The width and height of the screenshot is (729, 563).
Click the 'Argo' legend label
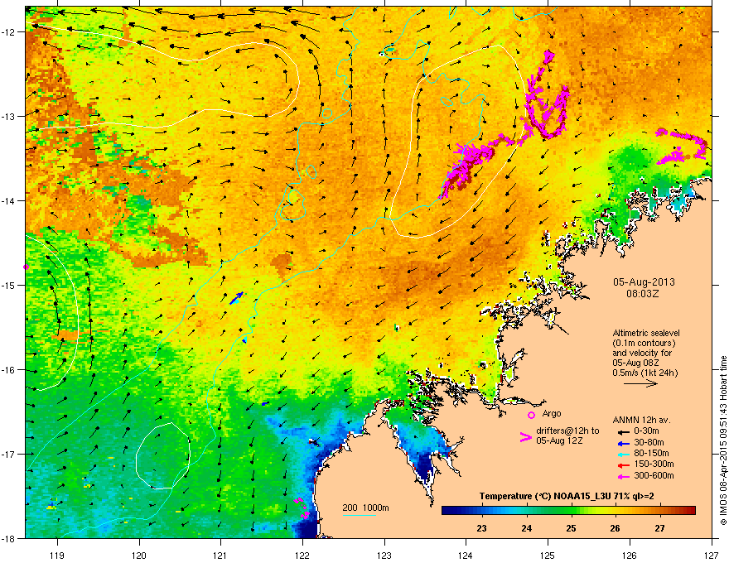[x=552, y=413]
